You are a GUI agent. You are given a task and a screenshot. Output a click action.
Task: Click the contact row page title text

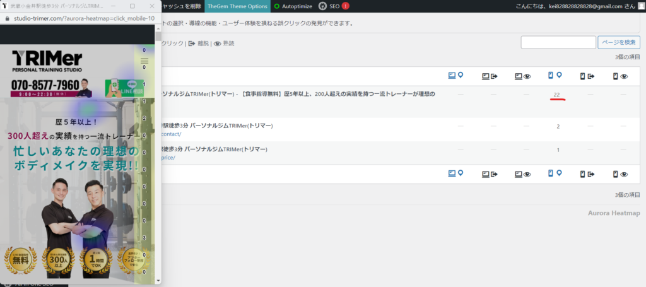pos(217,126)
